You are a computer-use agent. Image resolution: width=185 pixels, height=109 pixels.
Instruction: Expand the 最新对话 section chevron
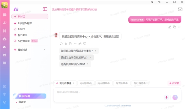pos(44,50)
